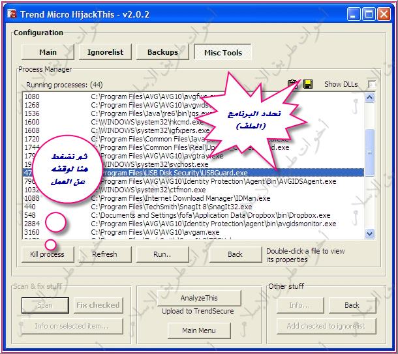Click the AnalyzeThis button
Screen dimensions: 398x354
199,298
